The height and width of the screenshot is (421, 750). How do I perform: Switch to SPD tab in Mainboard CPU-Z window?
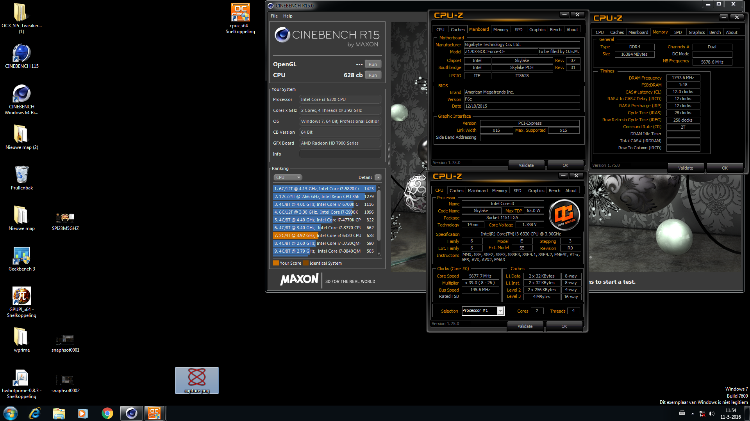click(518, 30)
